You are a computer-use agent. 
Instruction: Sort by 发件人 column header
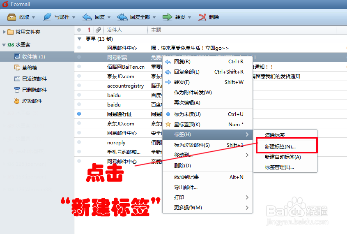tap(115, 30)
